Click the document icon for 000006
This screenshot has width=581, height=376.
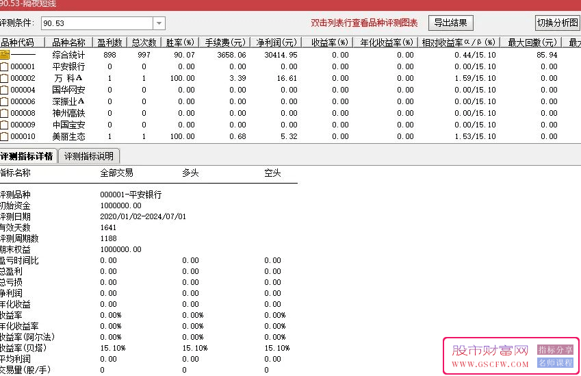(4, 101)
